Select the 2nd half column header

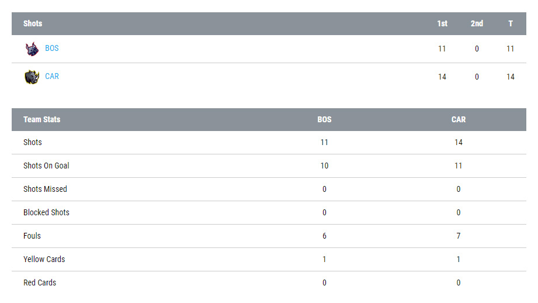(x=477, y=23)
